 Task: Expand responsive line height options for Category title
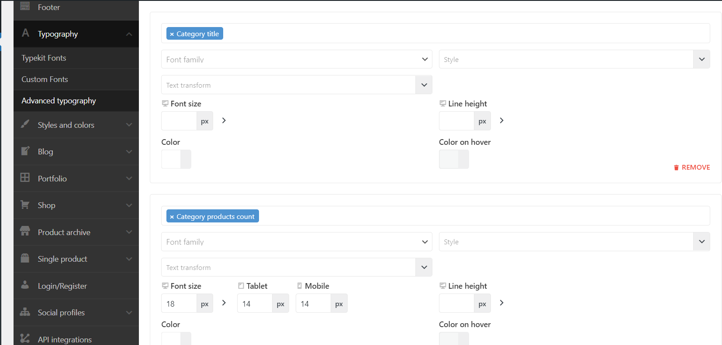click(x=501, y=120)
